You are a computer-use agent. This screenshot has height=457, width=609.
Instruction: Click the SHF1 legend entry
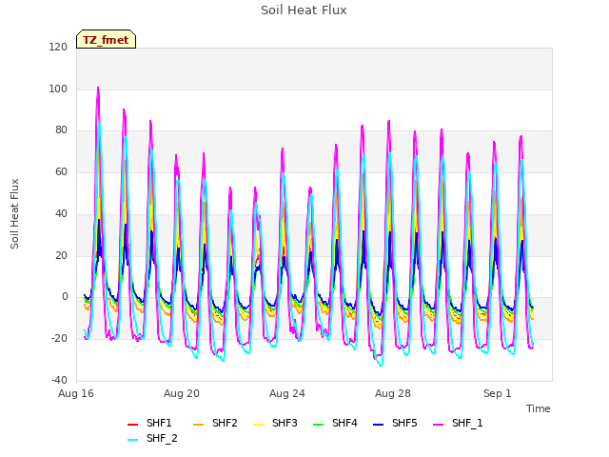coord(149,423)
